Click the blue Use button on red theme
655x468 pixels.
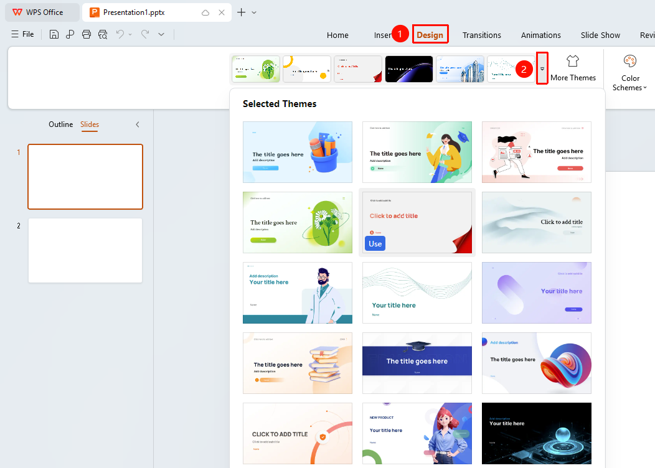[375, 244]
